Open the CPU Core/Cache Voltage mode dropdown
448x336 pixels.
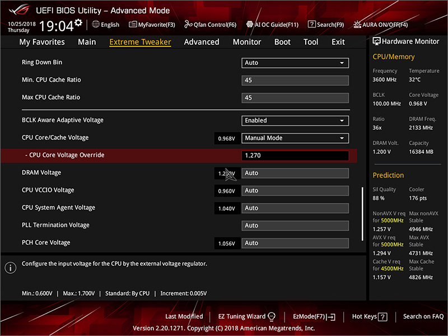[295, 138]
